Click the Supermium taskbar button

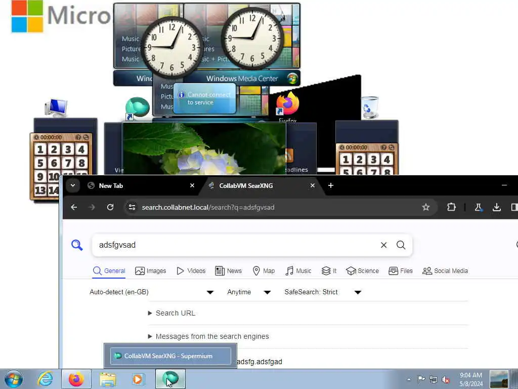point(170,379)
